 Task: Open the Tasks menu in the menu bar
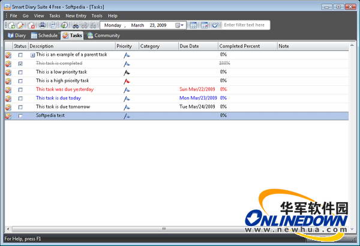(x=55, y=16)
